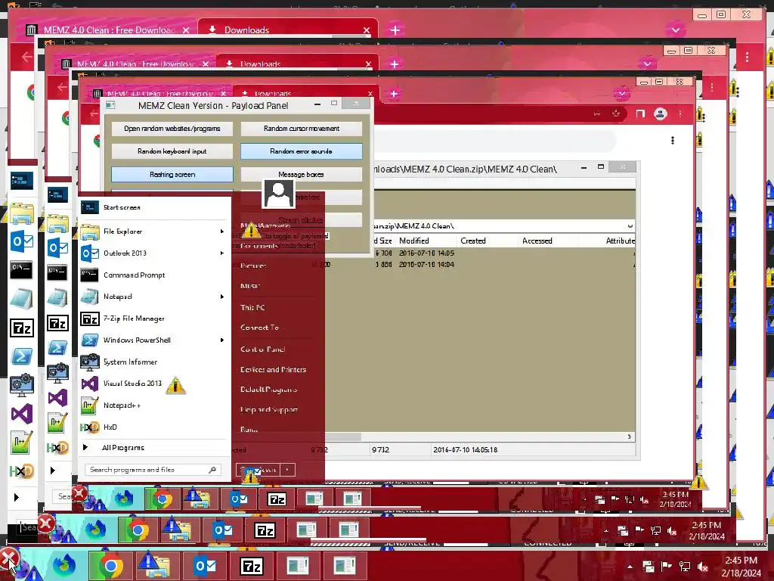Open Outlook from the largest bottom taskbar
774x581 pixels.
(x=205, y=566)
